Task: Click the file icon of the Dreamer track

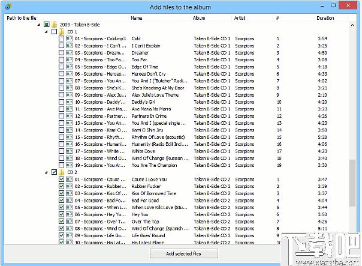Action: (69, 53)
